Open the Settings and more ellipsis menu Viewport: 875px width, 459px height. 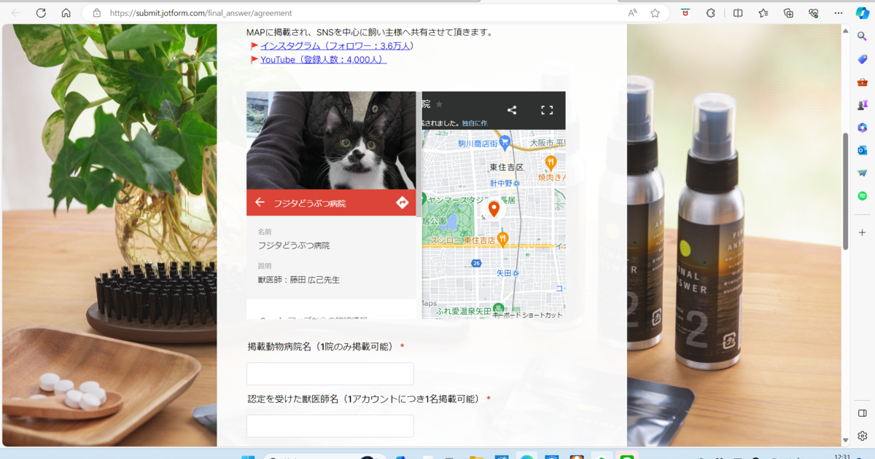pyautogui.click(x=839, y=13)
